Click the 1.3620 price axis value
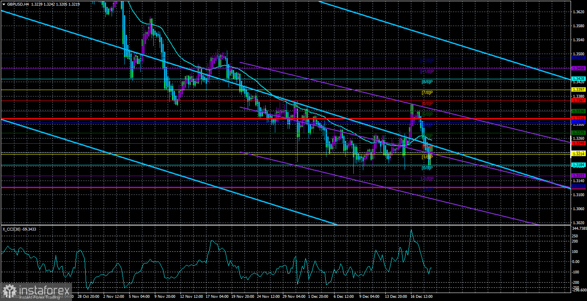The height and width of the screenshot is (301, 587). coord(579,12)
